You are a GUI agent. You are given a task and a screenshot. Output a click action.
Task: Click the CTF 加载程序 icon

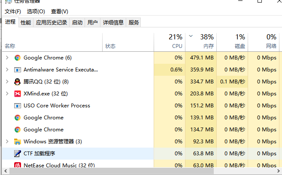[x=18, y=154]
